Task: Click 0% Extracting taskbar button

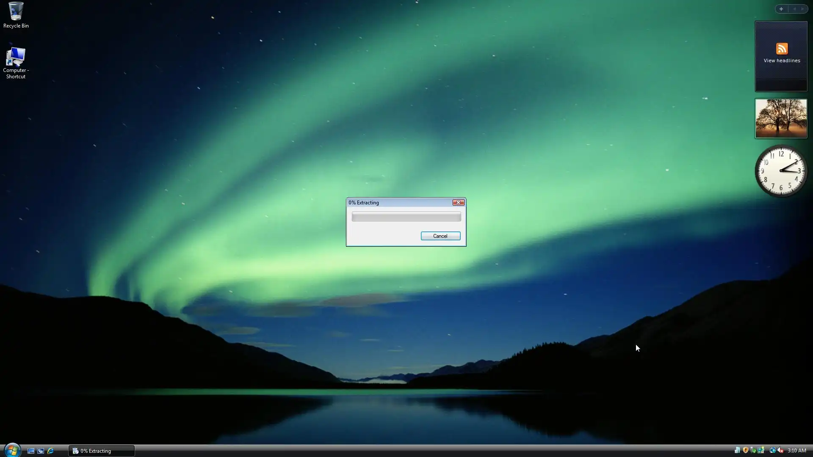Action: (101, 451)
